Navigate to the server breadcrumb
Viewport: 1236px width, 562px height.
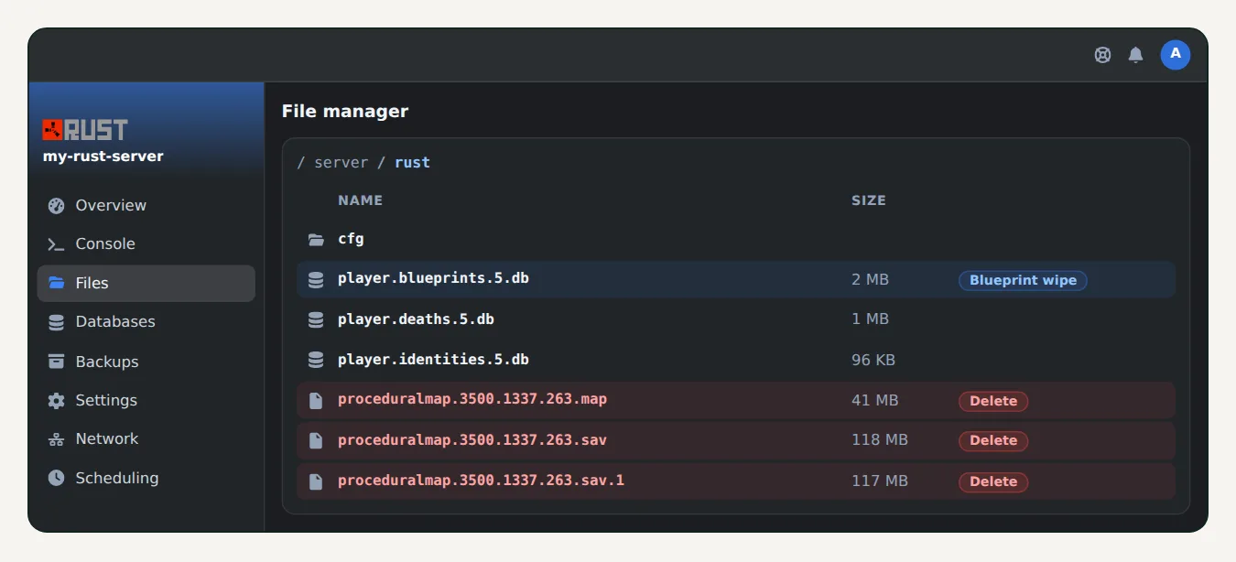click(341, 162)
